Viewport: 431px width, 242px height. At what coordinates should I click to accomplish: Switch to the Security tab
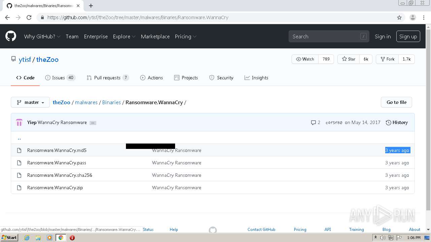(221, 78)
